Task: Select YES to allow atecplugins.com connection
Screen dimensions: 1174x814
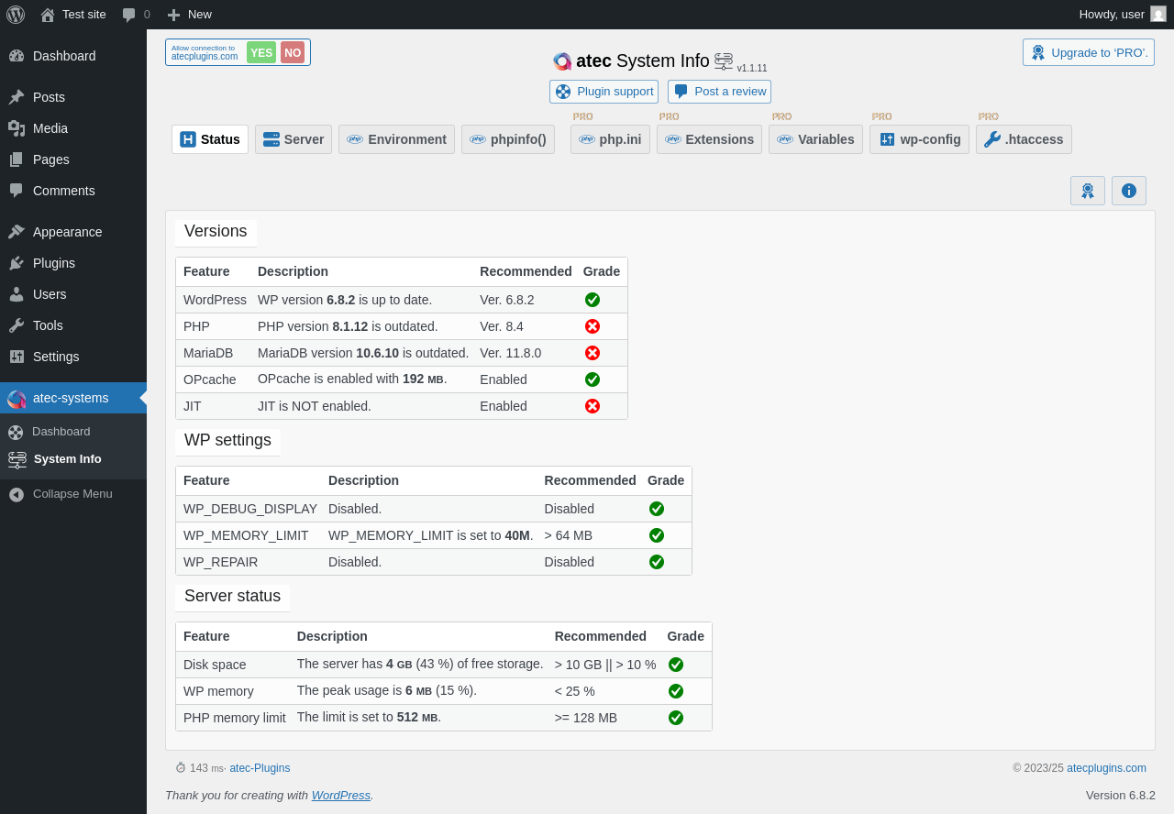Action: (261, 52)
